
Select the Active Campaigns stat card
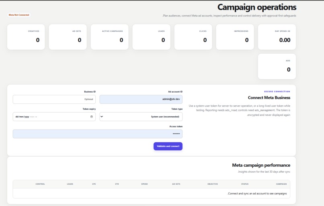tap(109, 37)
